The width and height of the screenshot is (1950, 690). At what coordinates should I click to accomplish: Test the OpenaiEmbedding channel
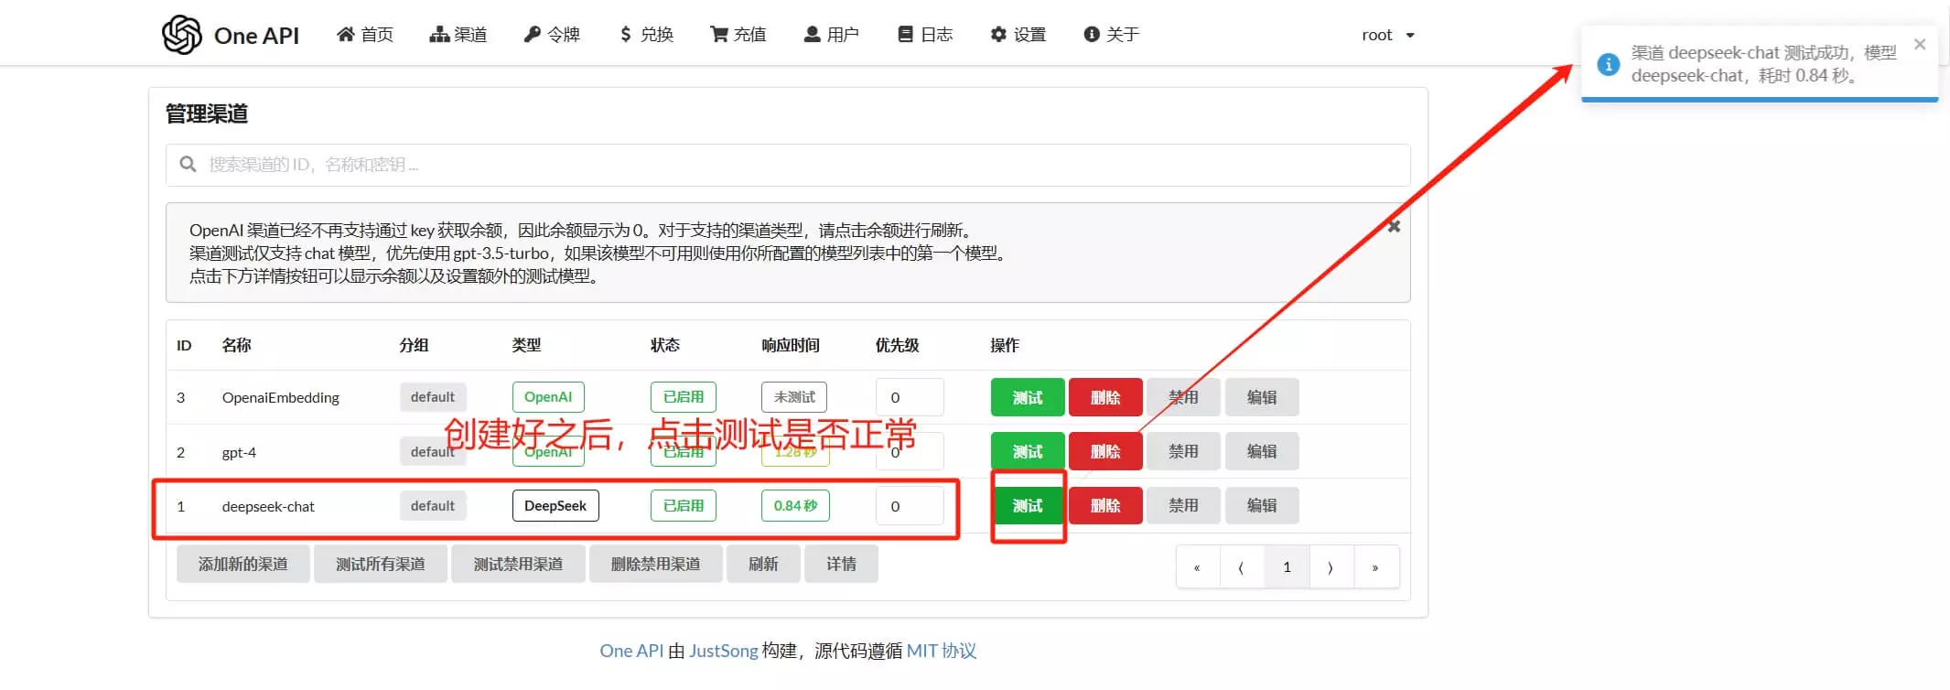[x=1028, y=397]
